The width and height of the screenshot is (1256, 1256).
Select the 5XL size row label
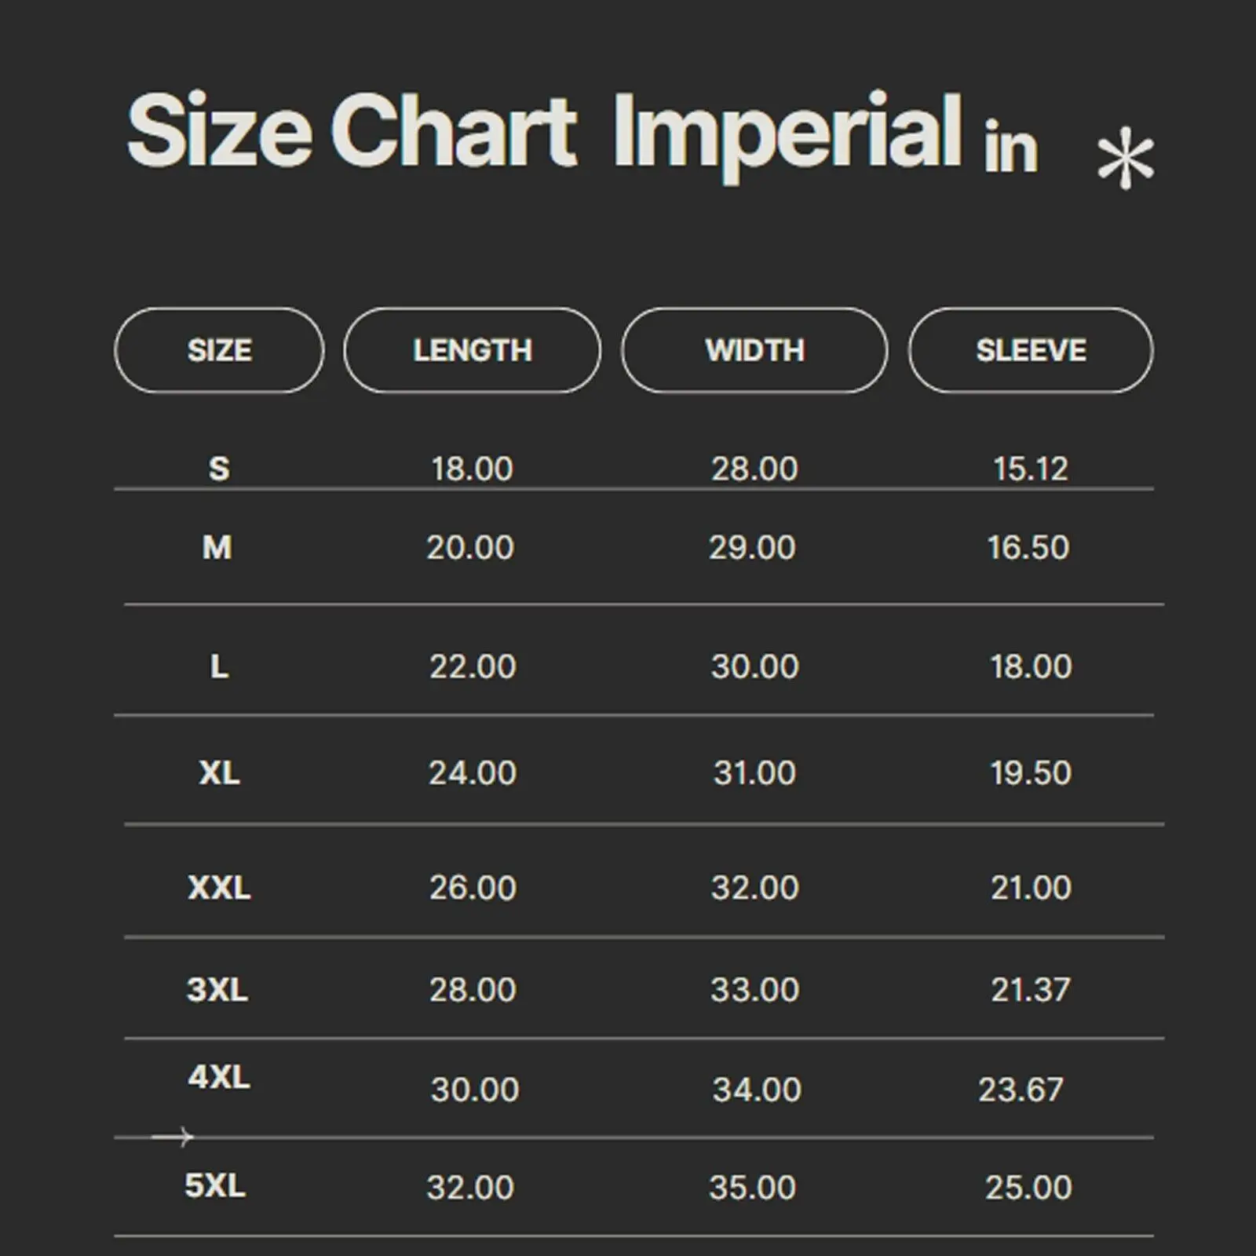215,1185
